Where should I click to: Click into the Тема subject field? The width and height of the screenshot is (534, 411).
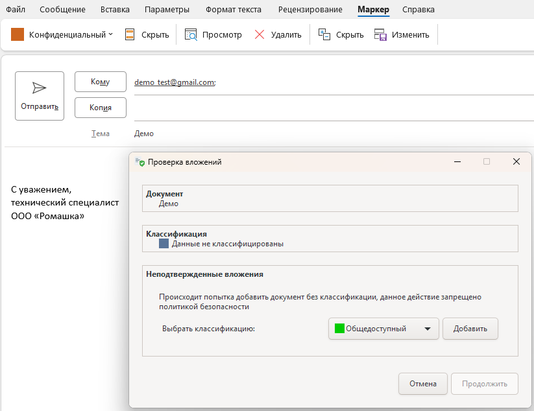tap(324, 134)
